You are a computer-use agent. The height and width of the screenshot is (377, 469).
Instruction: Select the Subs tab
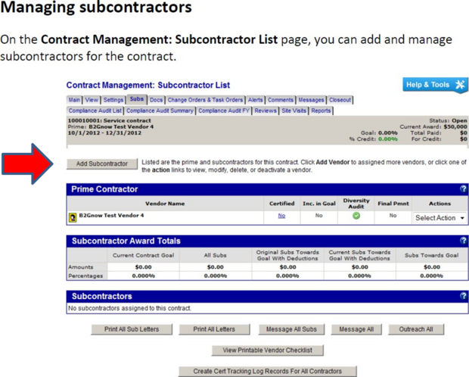(x=137, y=99)
